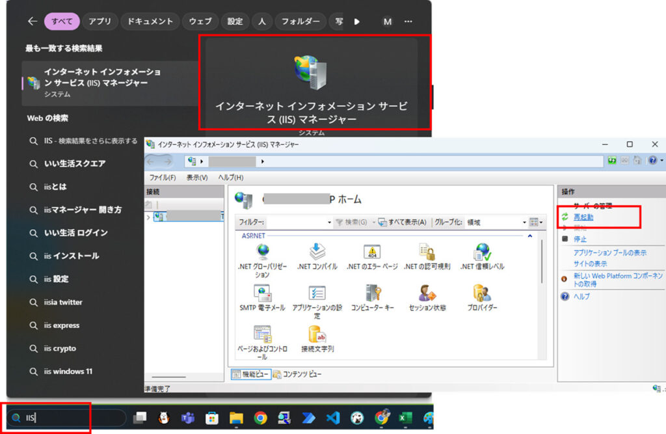Open IIS マネージャー best match result
Screen dimensions: 666x434
109,83
